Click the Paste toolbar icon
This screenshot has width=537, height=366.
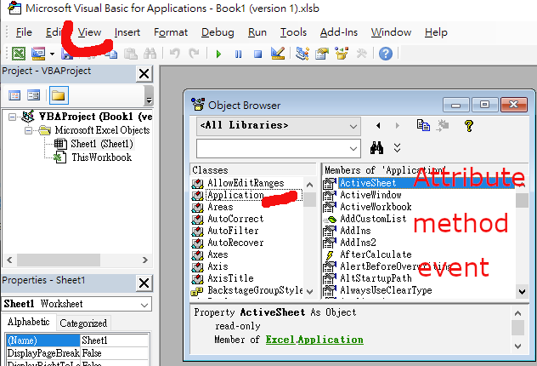[x=131, y=54]
